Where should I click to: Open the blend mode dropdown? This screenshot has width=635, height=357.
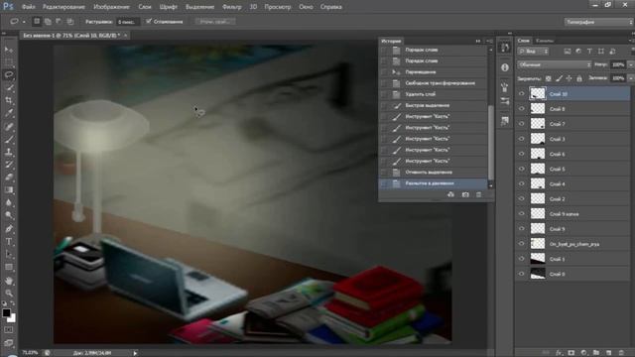click(554, 64)
